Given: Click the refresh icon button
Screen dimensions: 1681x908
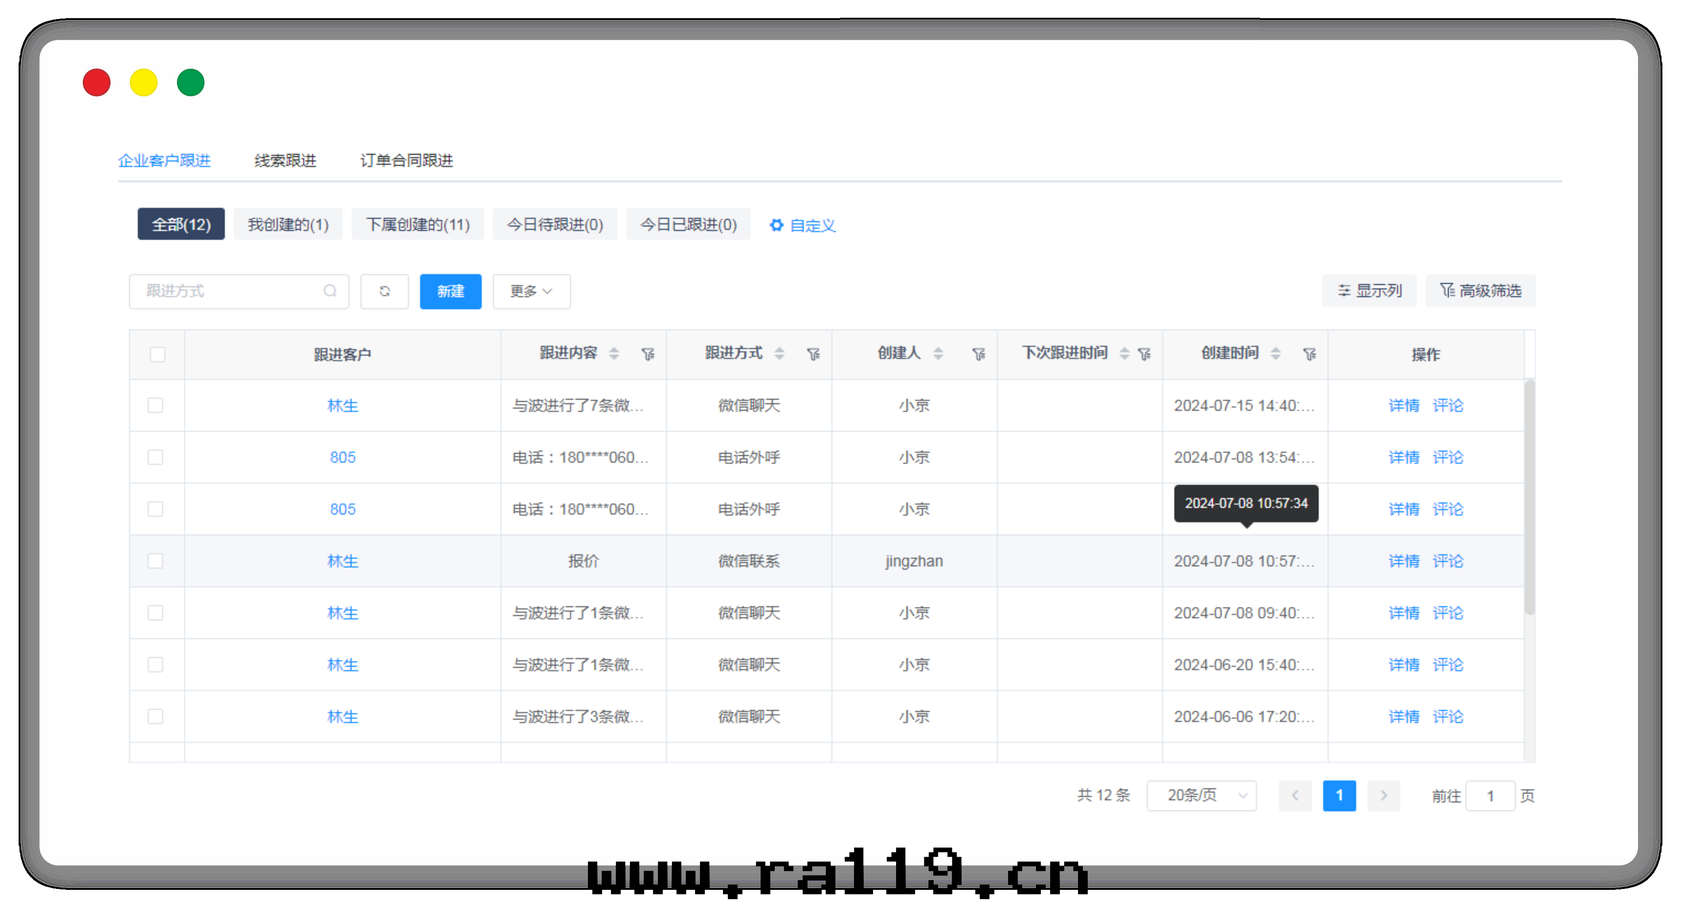Looking at the screenshot, I should 384,291.
